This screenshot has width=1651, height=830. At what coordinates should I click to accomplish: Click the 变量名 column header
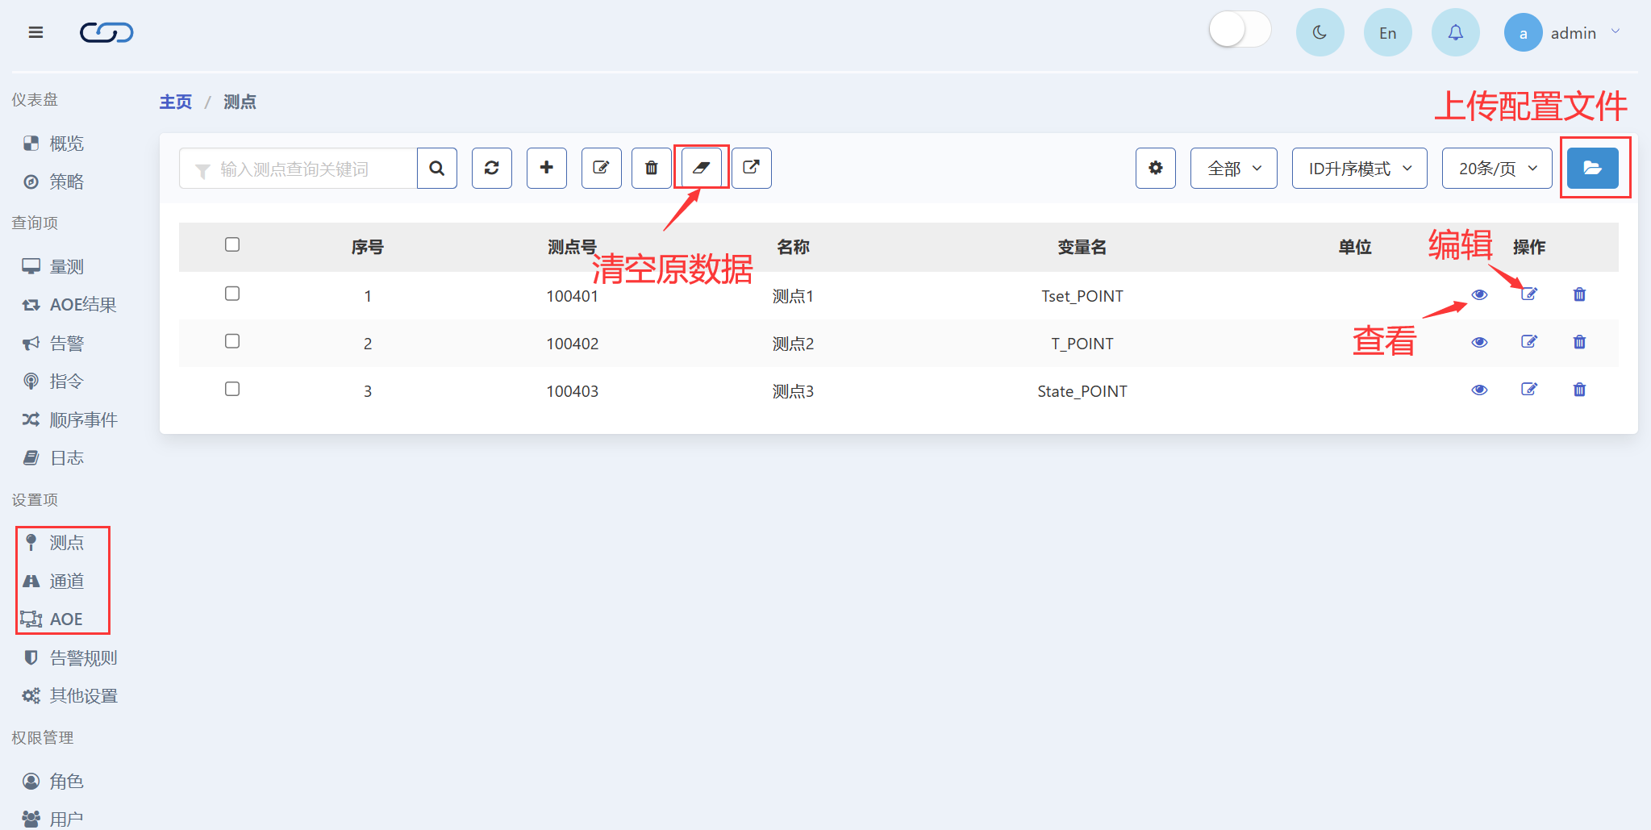1082,247
